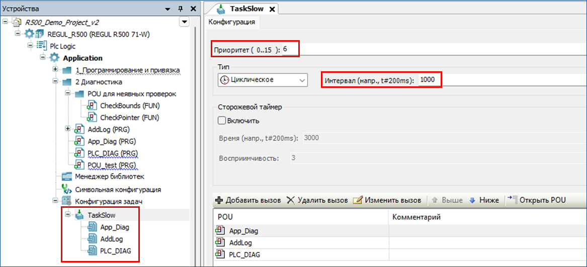Close the TaskSlow editor tab
The height and width of the screenshot is (267, 587).
pos(272,9)
